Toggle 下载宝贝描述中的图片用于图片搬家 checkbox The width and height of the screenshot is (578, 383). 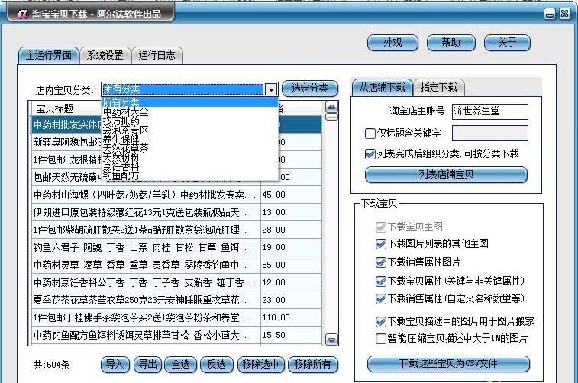point(381,322)
